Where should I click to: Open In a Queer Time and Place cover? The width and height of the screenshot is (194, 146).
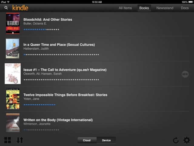pyautogui.click(x=13, y=48)
